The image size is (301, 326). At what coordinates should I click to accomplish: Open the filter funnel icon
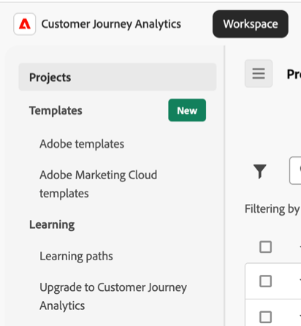point(259,171)
